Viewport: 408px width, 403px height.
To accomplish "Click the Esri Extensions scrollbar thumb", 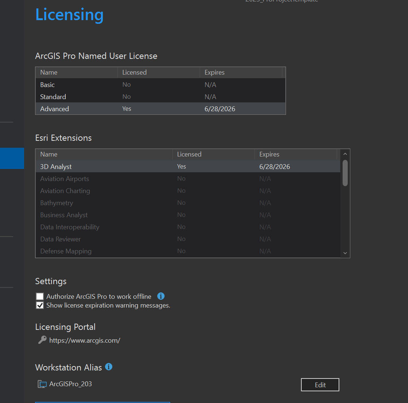I will [x=345, y=173].
